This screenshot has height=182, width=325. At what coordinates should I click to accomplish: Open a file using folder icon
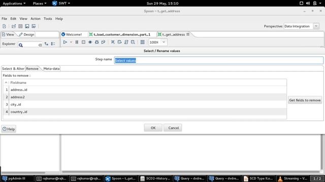(x=14, y=26)
